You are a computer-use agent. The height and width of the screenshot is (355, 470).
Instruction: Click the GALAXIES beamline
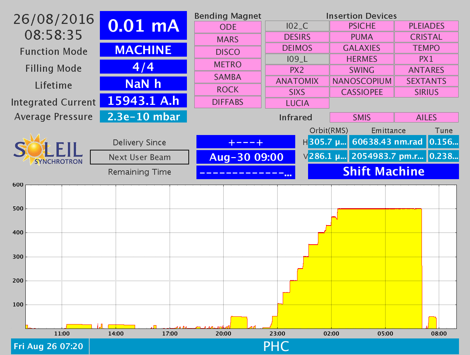point(362,48)
